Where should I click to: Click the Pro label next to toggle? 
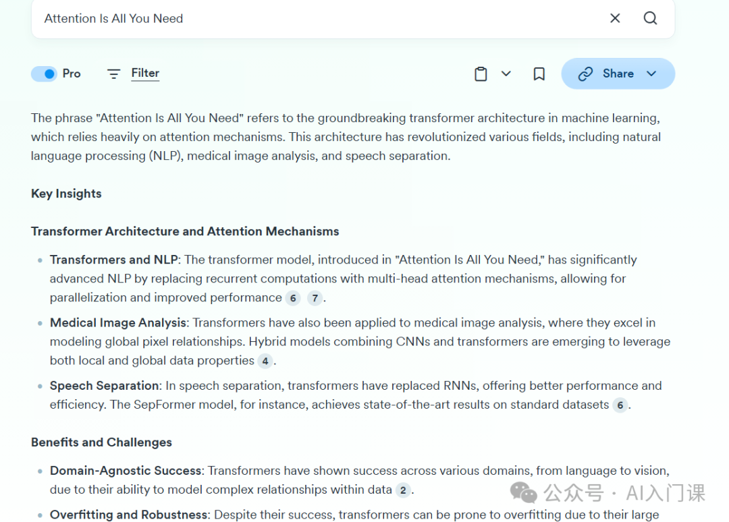coord(72,74)
